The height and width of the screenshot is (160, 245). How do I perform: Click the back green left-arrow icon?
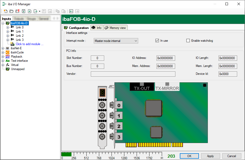(x=71, y=11)
